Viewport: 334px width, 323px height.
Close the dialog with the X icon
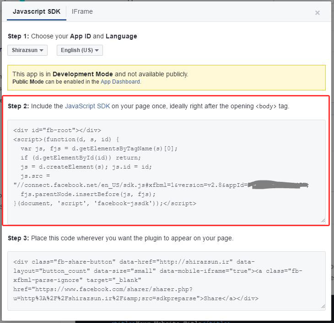coord(318,13)
